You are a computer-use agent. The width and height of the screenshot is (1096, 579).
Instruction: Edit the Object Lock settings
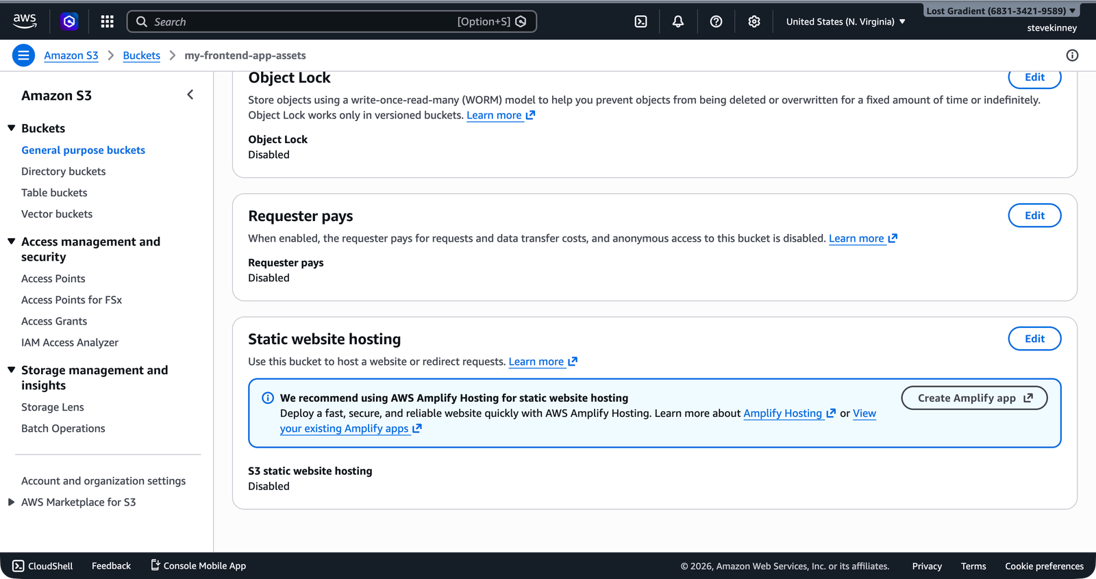(x=1034, y=77)
